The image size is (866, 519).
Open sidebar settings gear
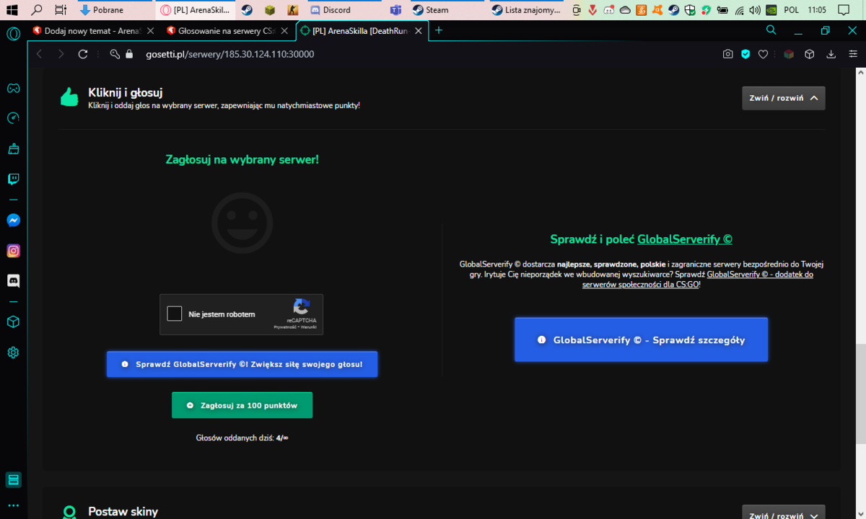click(13, 352)
